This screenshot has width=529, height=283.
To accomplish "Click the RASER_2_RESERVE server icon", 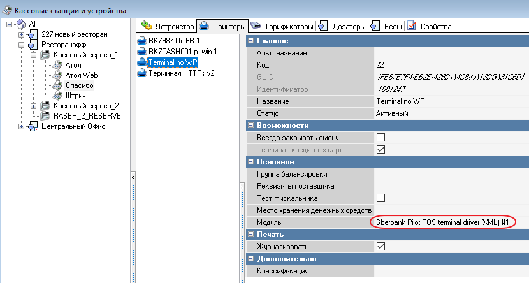I will 46,116.
